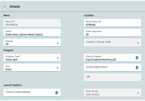Click the Icon value Entry
Viewport: 145px width, 101px height.
coord(9,69)
